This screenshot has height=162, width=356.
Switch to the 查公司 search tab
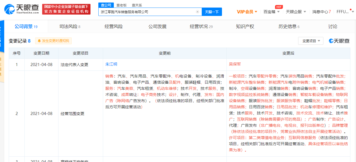click(x=106, y=5)
